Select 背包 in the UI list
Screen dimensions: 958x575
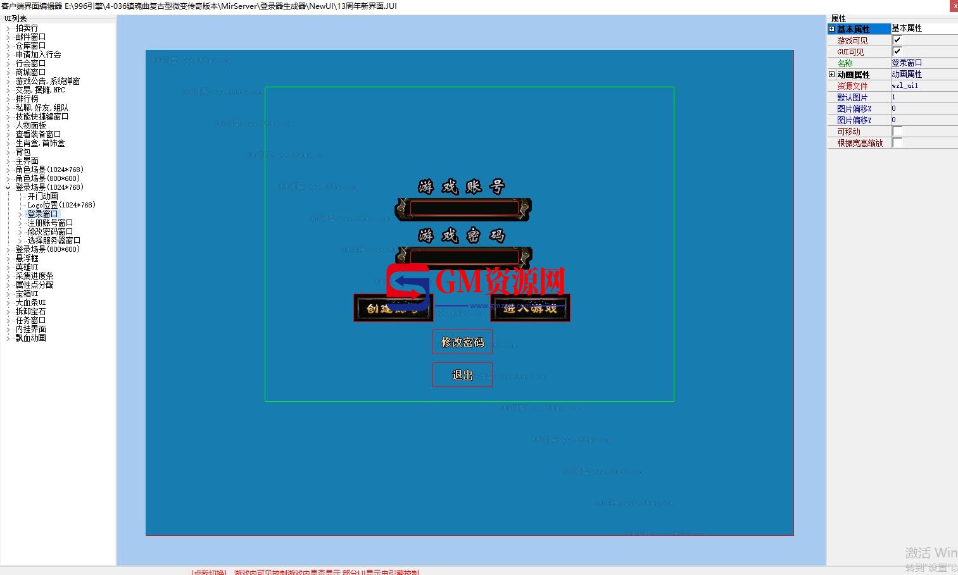pos(23,152)
